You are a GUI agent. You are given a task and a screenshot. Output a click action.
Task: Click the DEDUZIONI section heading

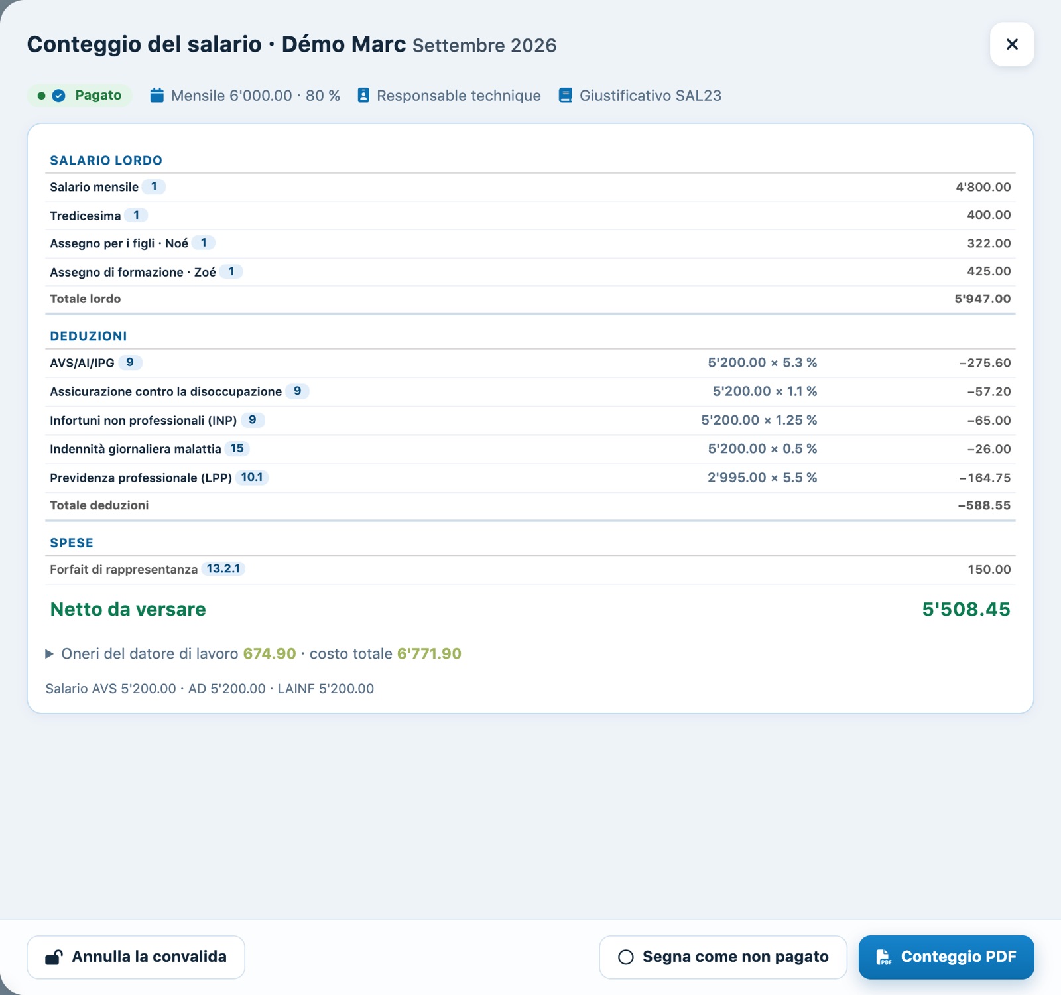pyautogui.click(x=88, y=336)
